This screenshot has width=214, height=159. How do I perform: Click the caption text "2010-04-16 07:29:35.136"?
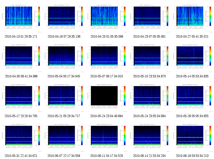(64, 37)
